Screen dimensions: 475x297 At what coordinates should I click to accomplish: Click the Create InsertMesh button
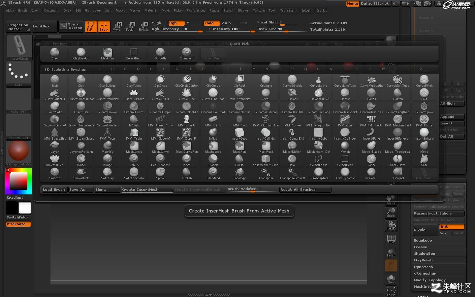click(147, 190)
